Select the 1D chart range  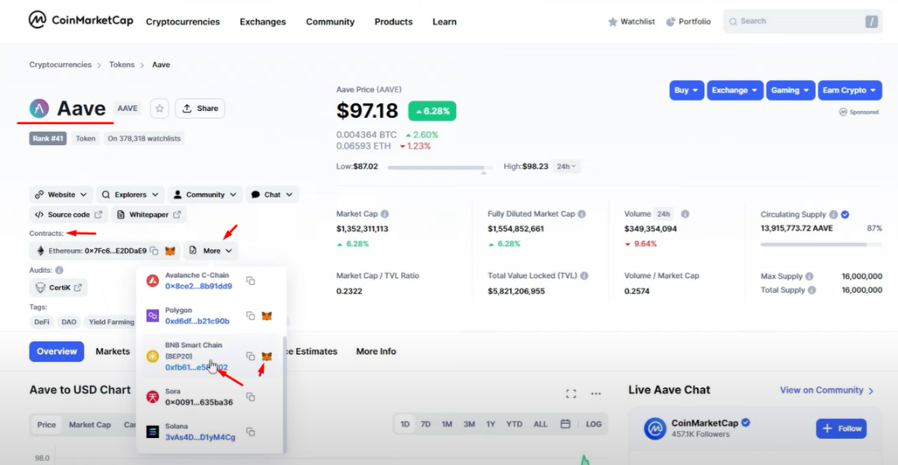(405, 424)
